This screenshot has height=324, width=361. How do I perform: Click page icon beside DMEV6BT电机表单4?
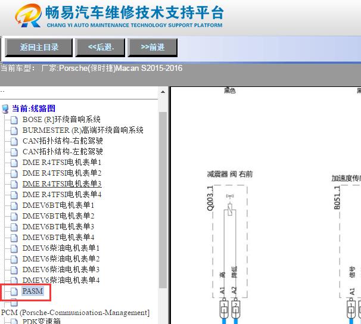(14, 238)
